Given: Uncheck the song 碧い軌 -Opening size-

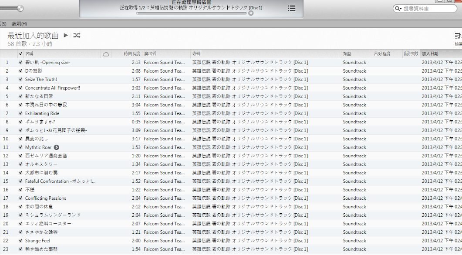Looking at the screenshot, I should 20,63.
